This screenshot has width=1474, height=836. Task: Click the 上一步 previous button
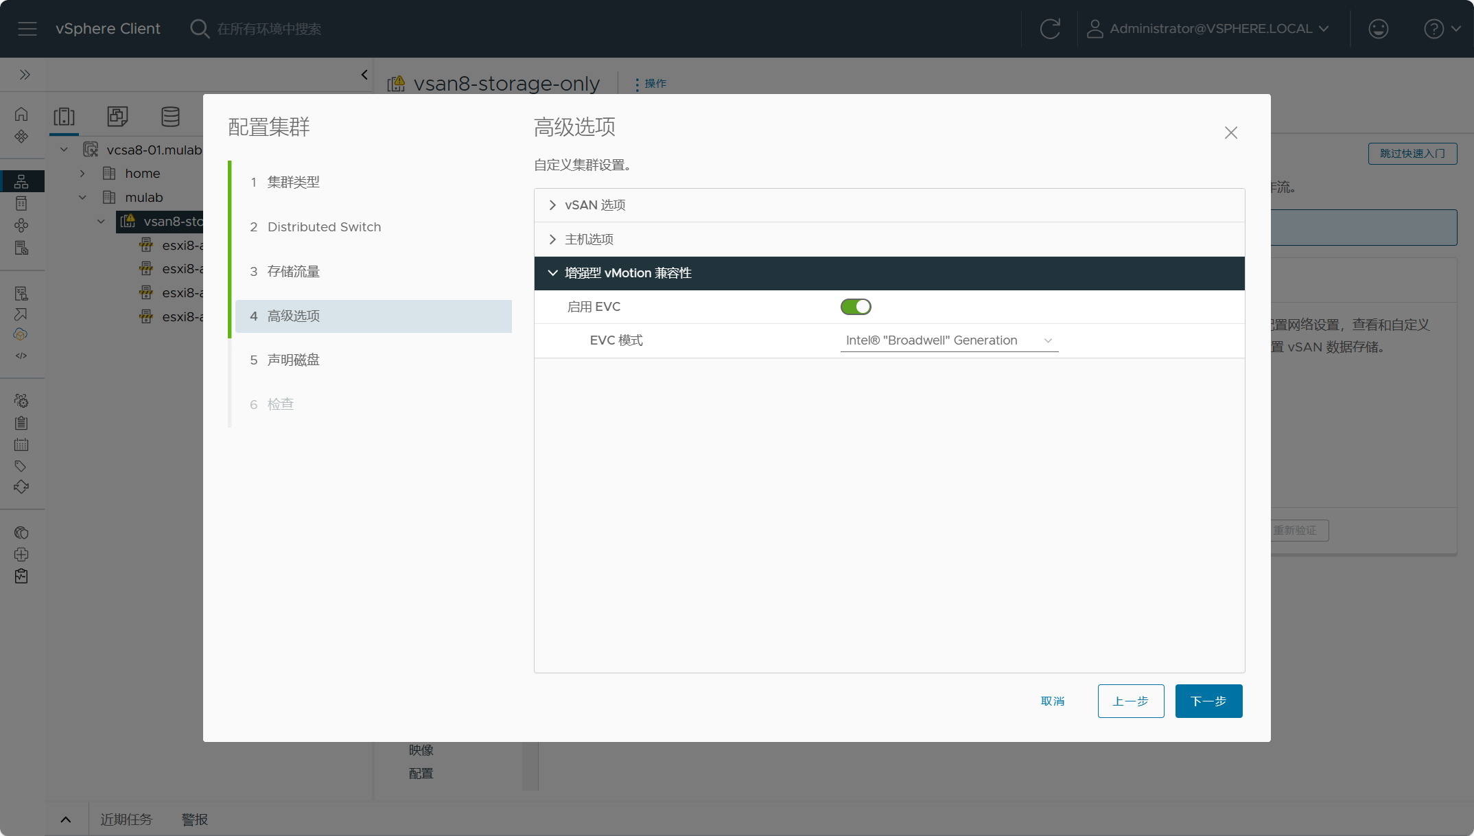click(1131, 701)
